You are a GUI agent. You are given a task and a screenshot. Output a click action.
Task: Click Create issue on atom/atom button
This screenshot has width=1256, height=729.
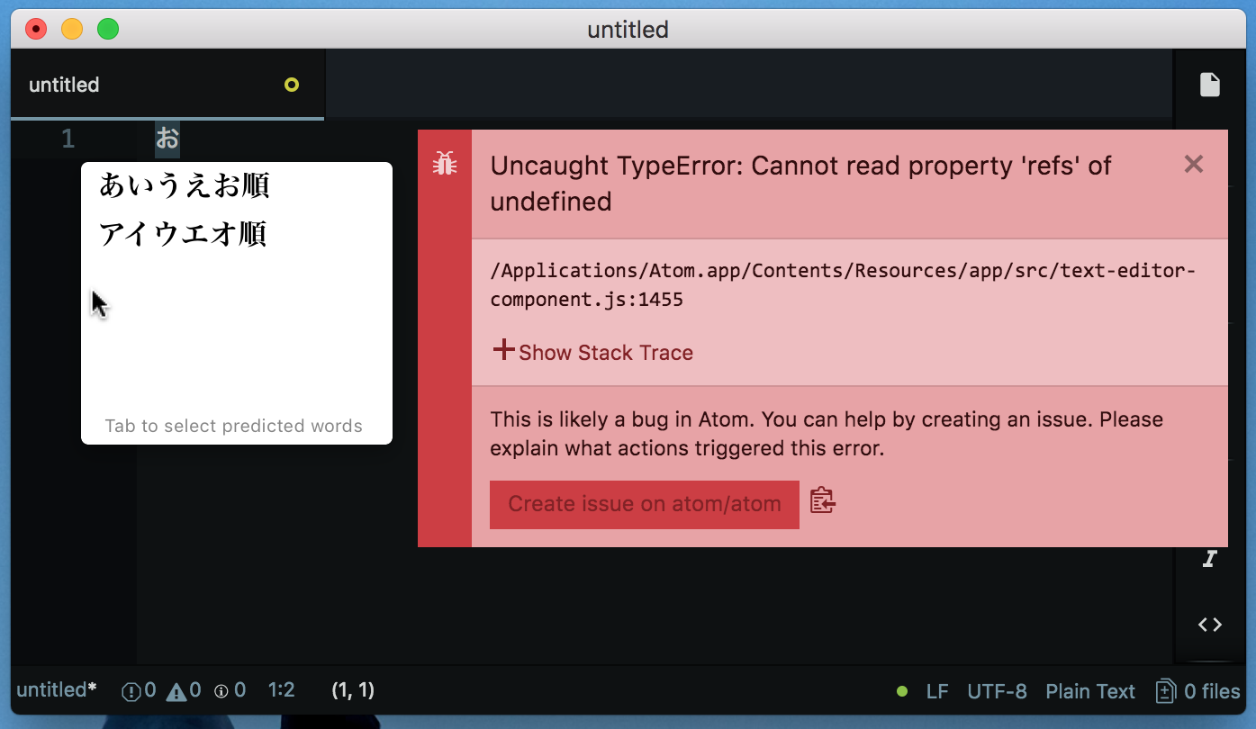click(x=645, y=504)
